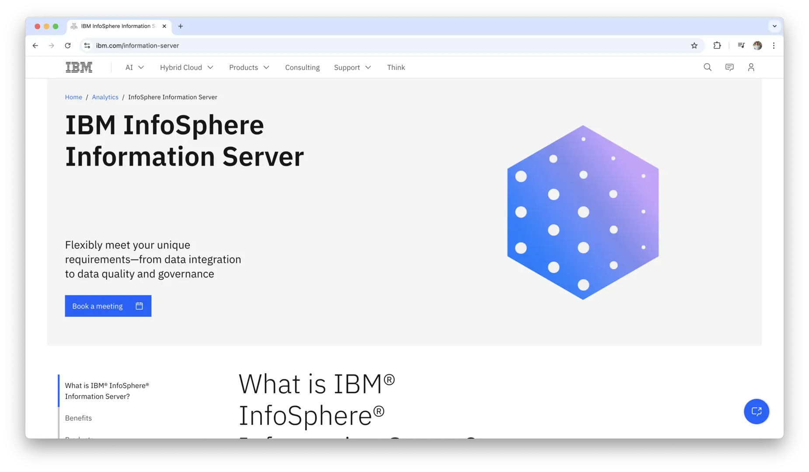Viewport: 809px width, 472px height.
Task: Click the Book a meeting button
Action: (x=108, y=306)
